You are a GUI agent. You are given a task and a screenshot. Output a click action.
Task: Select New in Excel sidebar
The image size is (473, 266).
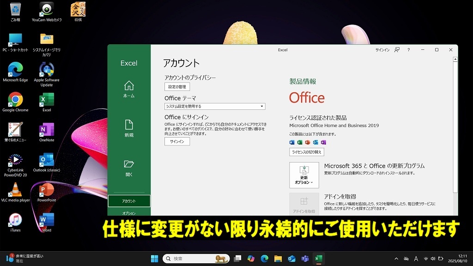click(x=129, y=128)
